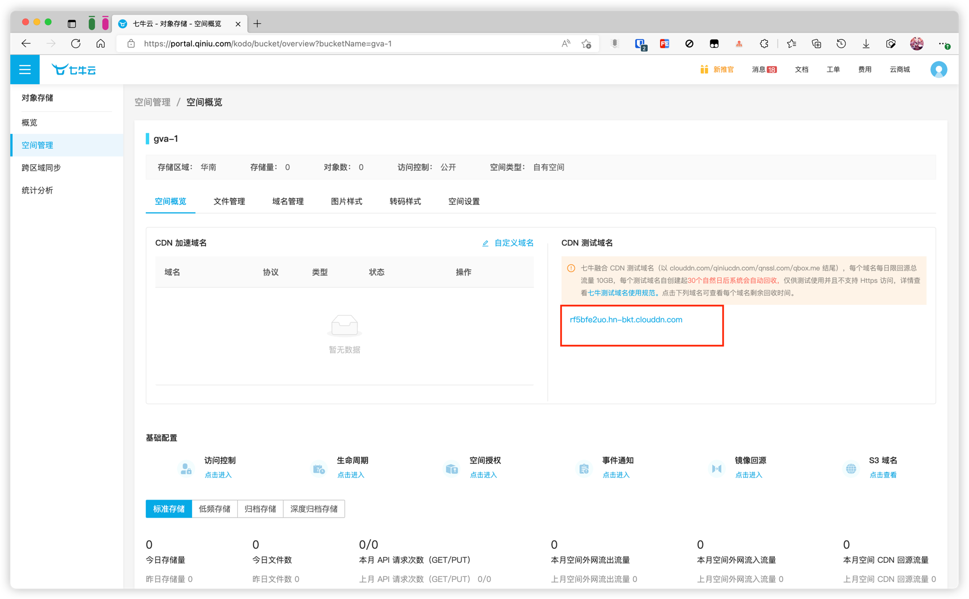Click the Qiniu cloud logo

point(74,69)
